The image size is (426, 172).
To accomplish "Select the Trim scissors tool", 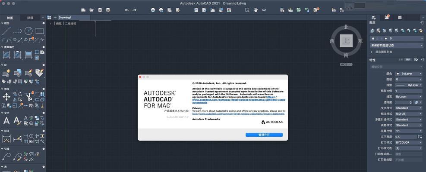I will 28,97.
